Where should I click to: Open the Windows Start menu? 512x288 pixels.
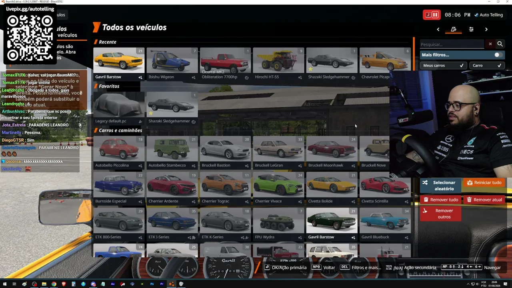pos(5,284)
